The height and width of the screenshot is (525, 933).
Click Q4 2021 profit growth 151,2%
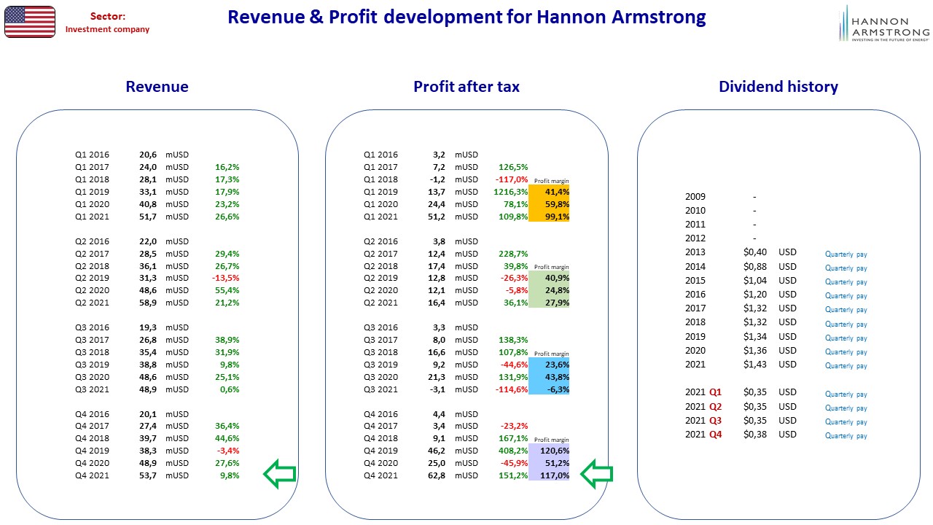pos(514,475)
